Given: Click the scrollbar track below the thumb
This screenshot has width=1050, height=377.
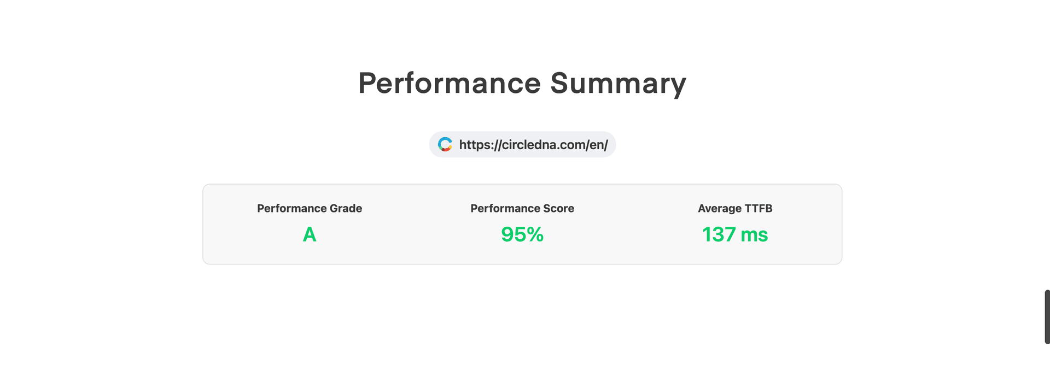Looking at the screenshot, I should pyautogui.click(x=1047, y=361).
